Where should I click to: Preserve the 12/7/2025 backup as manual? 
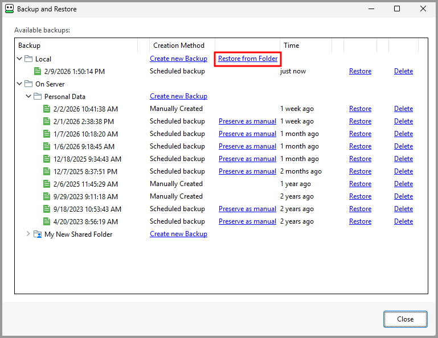(x=247, y=171)
